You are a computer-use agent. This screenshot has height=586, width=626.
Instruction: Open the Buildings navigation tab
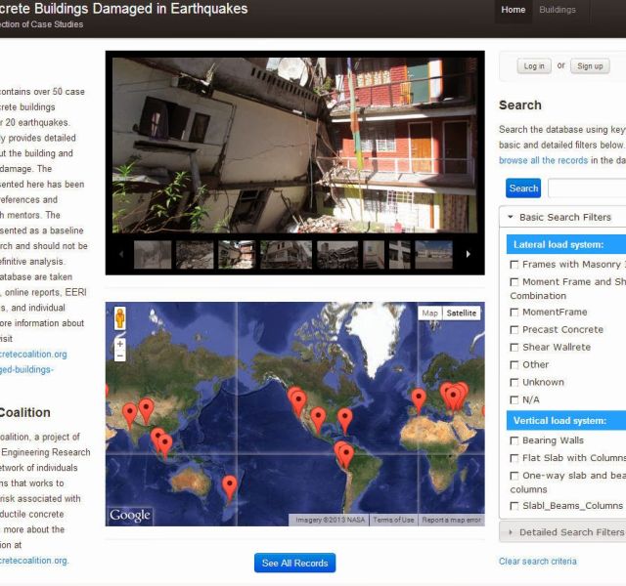558,10
